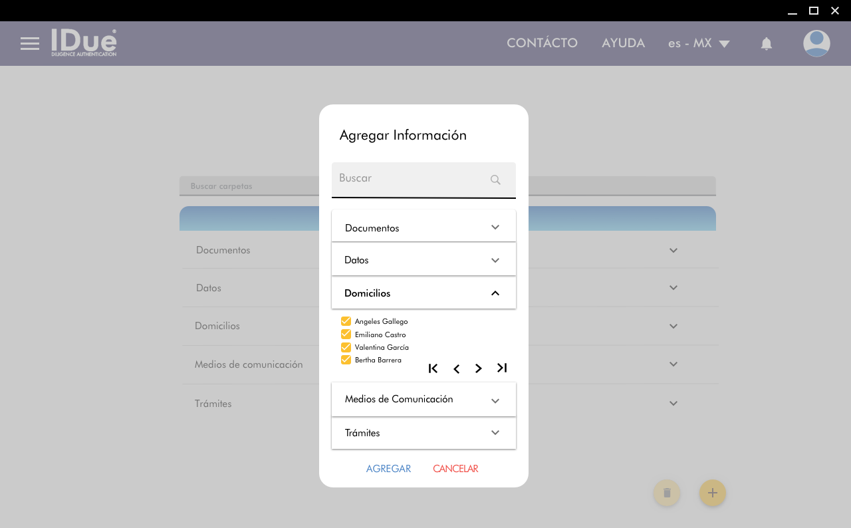This screenshot has height=528, width=851.
Task: Uncheck the Emiliano Castro checkbox
Action: (x=346, y=334)
